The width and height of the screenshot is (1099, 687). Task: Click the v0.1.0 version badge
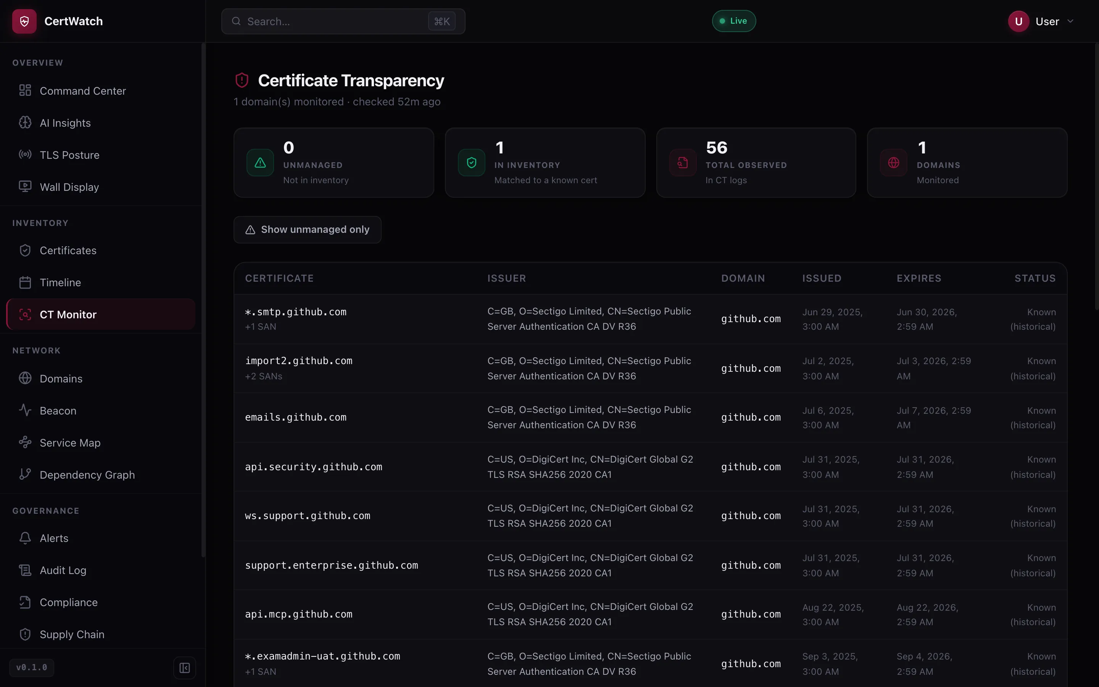click(x=32, y=668)
